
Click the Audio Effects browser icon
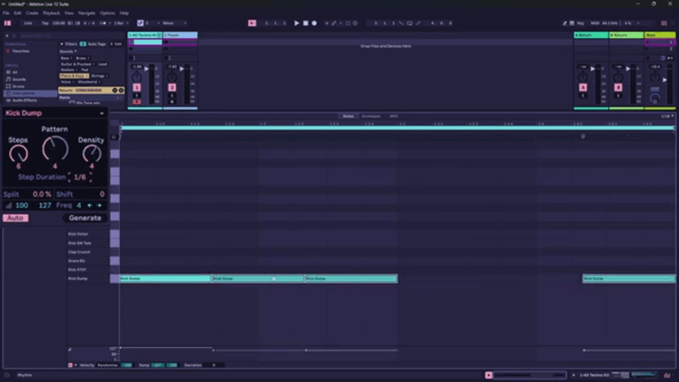click(x=24, y=101)
